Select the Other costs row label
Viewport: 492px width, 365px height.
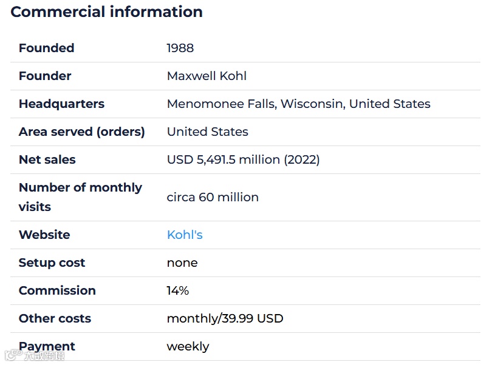(x=55, y=318)
